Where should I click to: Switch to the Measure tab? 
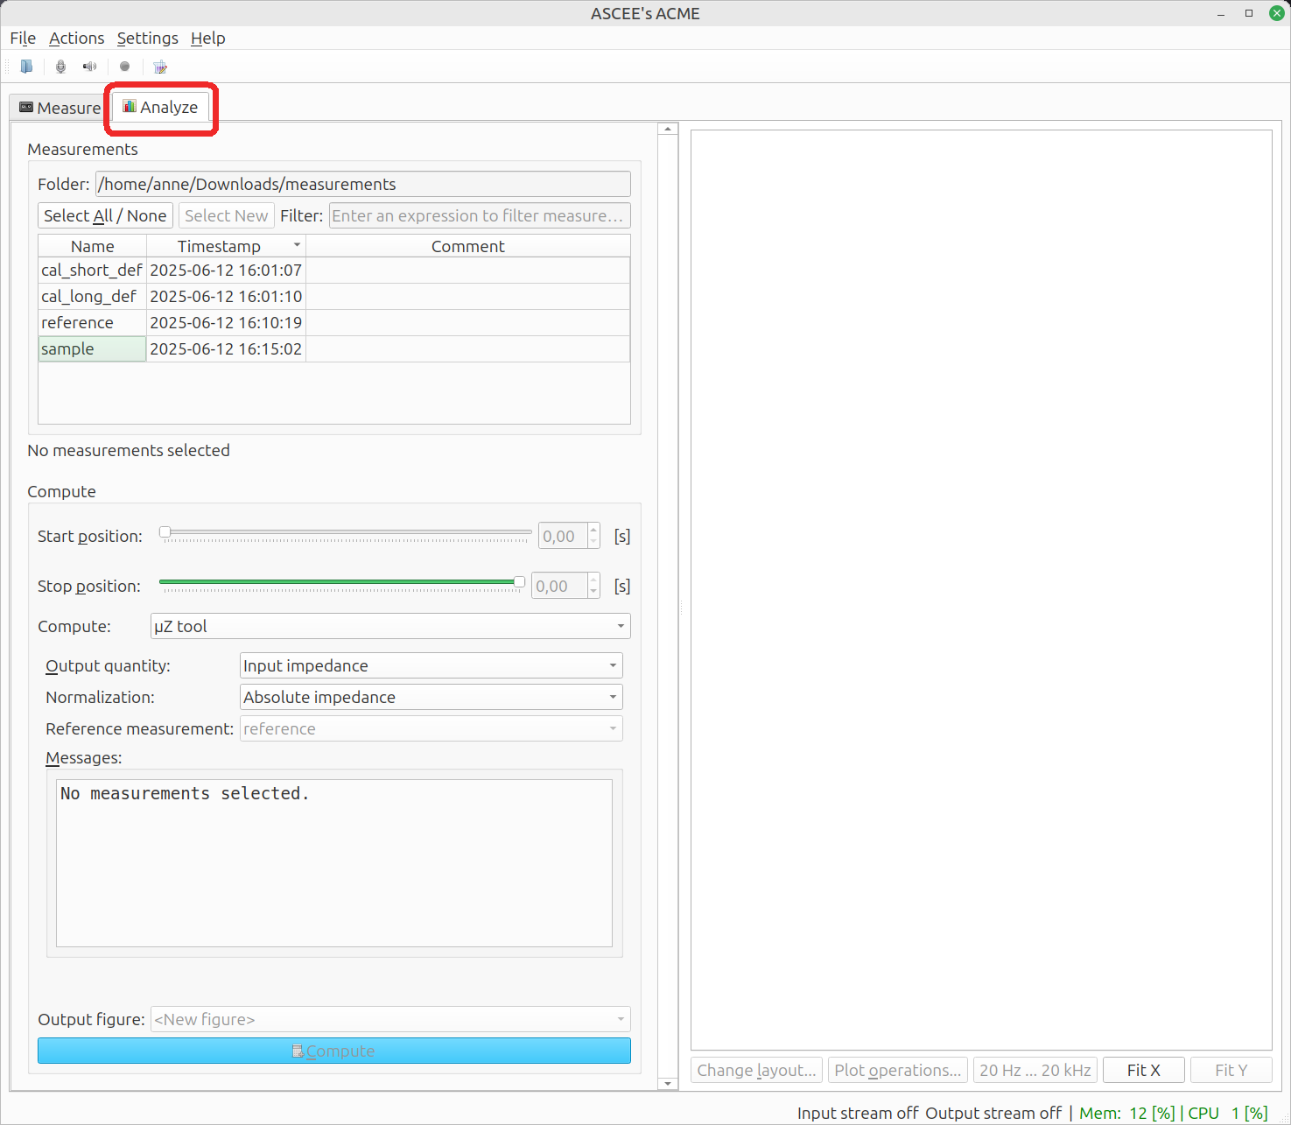60,108
